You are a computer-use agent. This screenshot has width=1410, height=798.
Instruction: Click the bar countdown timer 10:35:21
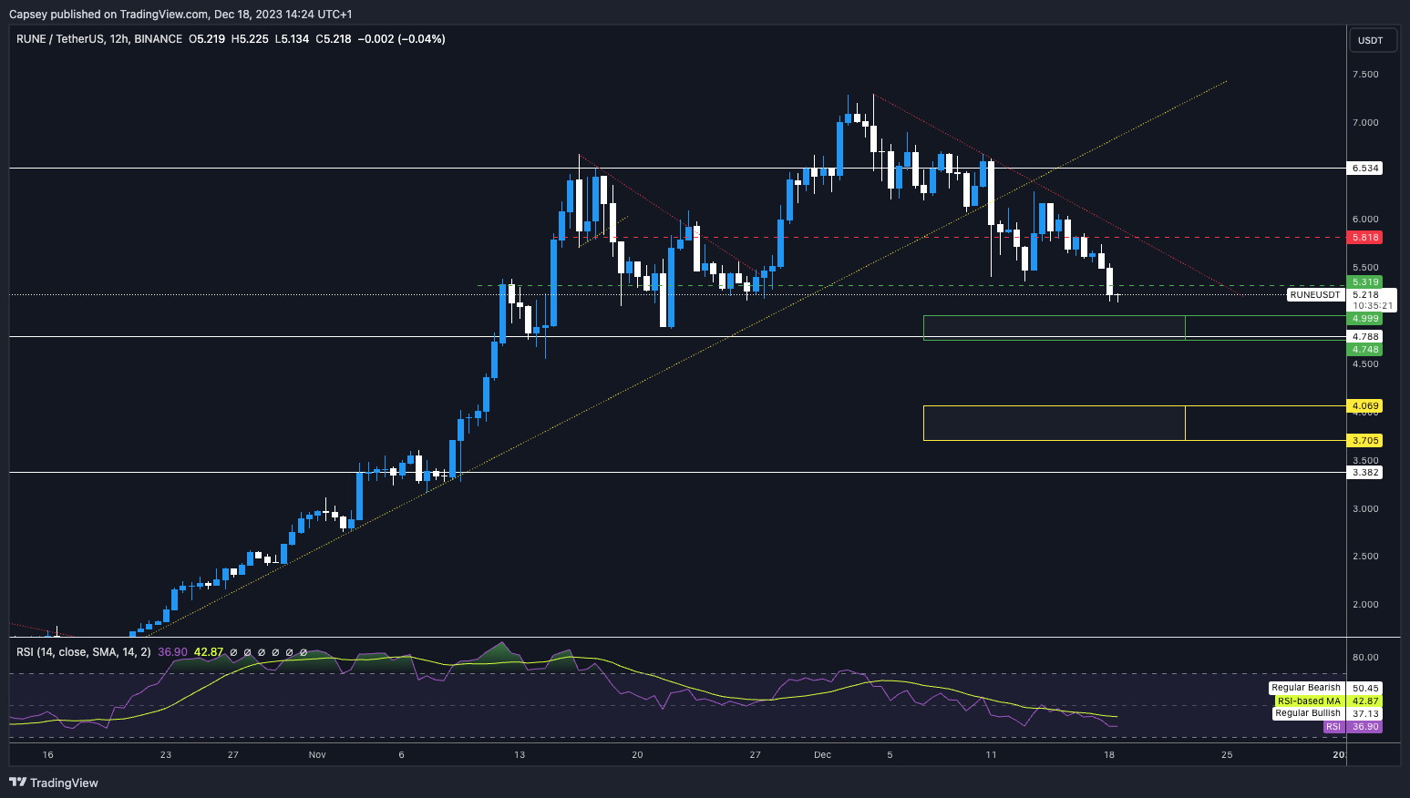(1372, 306)
